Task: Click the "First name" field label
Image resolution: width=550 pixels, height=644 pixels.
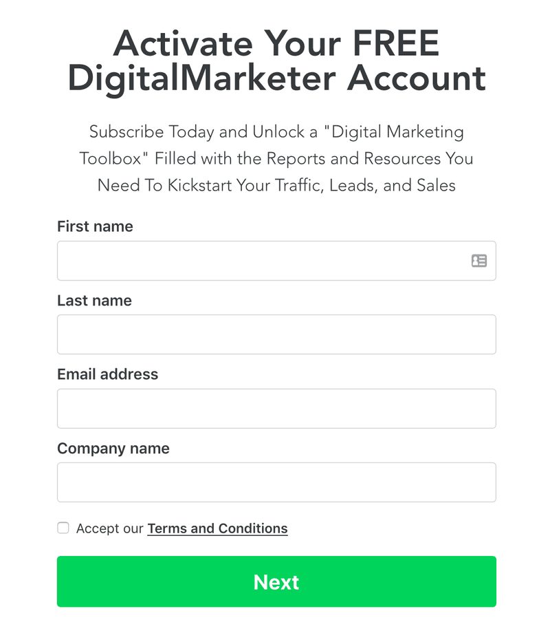Action: 96,226
